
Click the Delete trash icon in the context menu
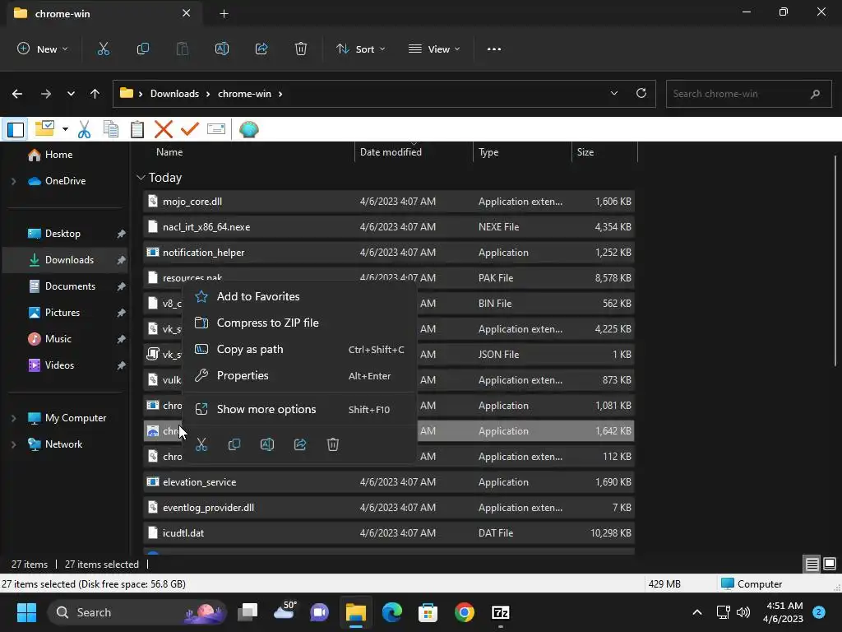333,444
